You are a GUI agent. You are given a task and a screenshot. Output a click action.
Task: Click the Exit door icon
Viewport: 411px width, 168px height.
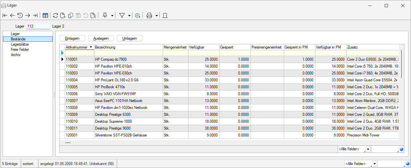click(x=165, y=15)
